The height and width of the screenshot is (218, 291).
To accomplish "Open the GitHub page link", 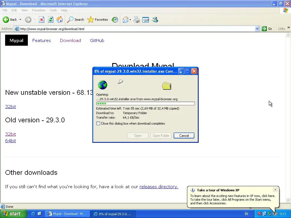I will click(x=97, y=40).
